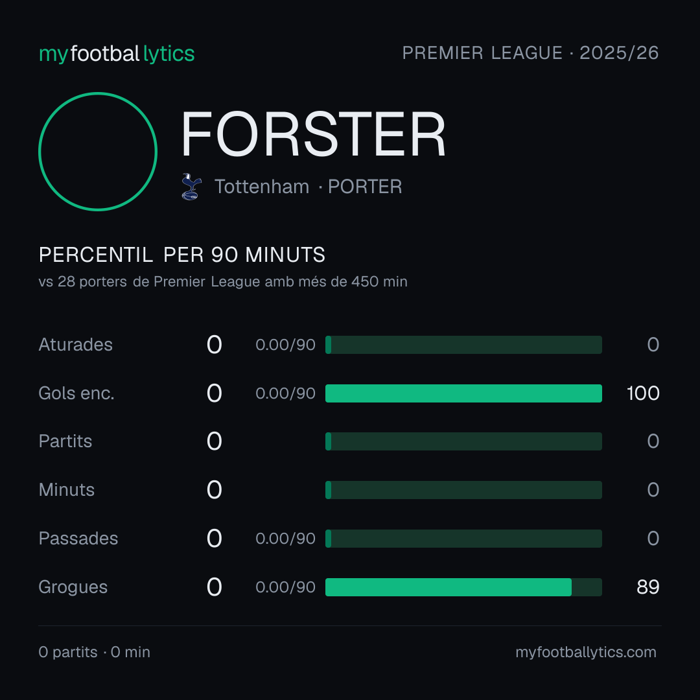Click the Gols enc. stat label

pyautogui.click(x=76, y=393)
